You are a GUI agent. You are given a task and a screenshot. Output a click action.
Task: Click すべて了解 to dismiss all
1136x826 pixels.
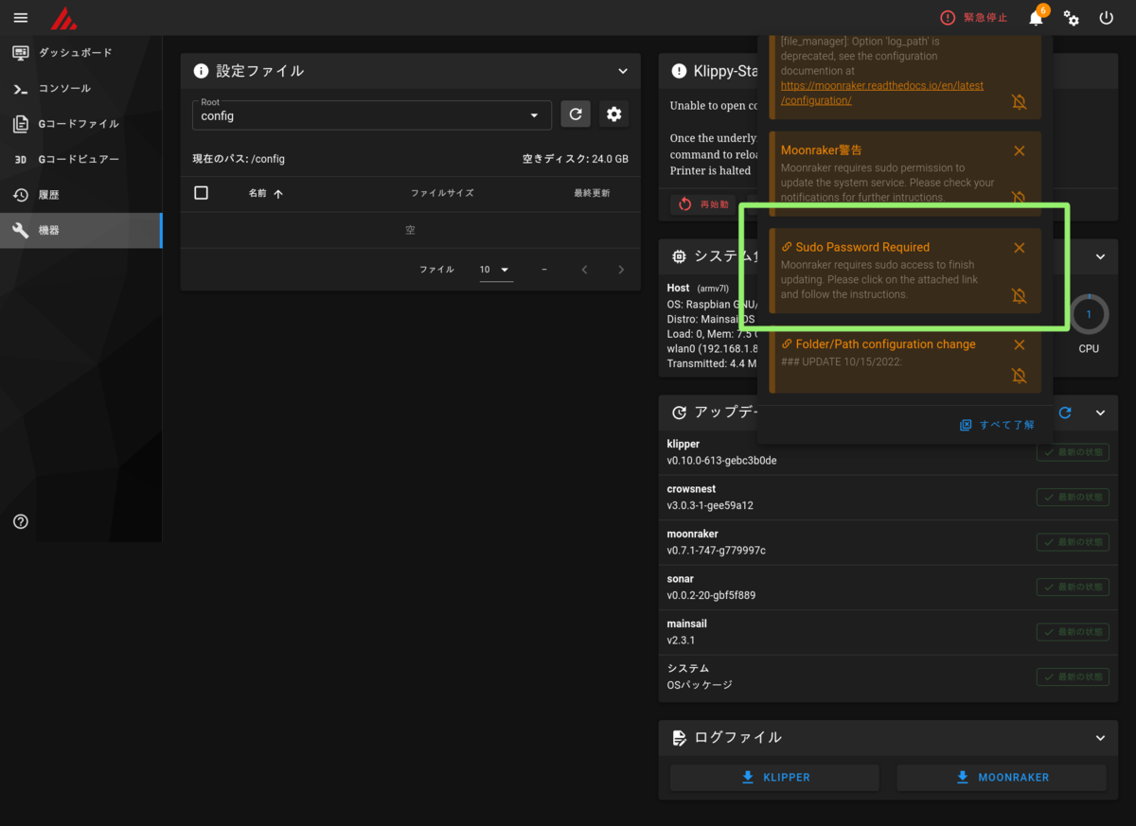[x=998, y=425]
